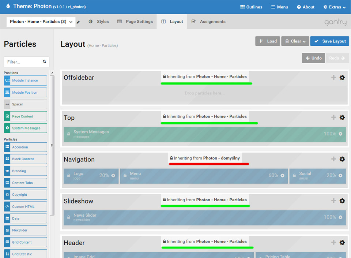
Task: Click the search magnifier in Filter box
Action: (44, 61)
